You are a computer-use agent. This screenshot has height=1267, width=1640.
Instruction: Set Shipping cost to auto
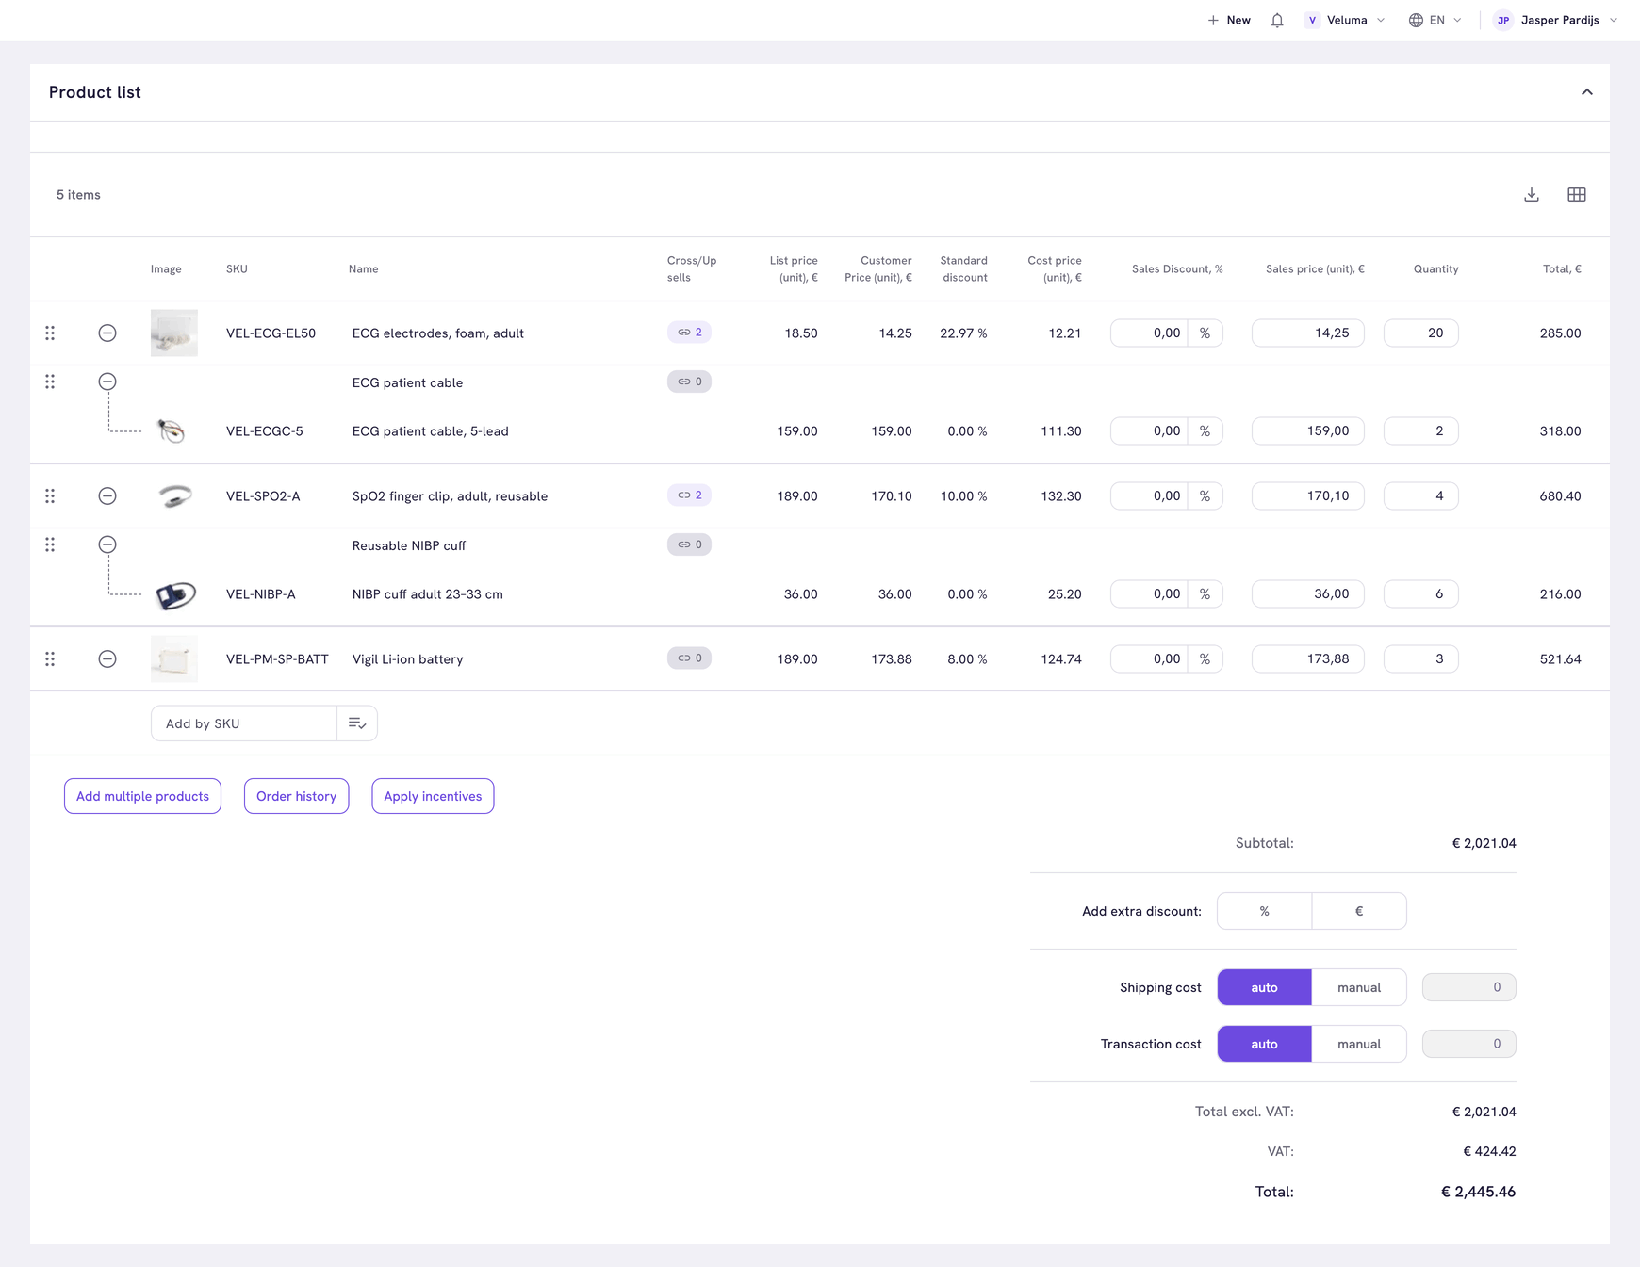[1264, 987]
